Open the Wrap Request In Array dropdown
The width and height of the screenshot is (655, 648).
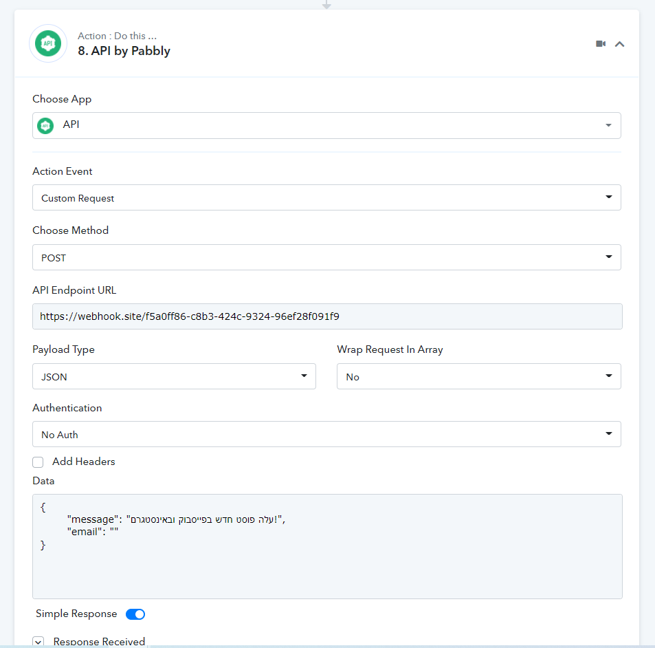pos(479,376)
